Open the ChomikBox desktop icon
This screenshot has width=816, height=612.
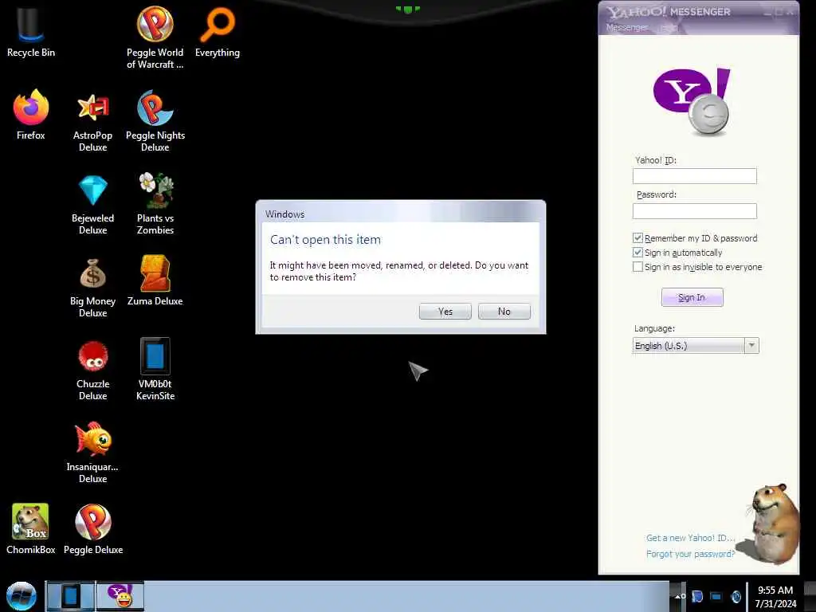31,529
